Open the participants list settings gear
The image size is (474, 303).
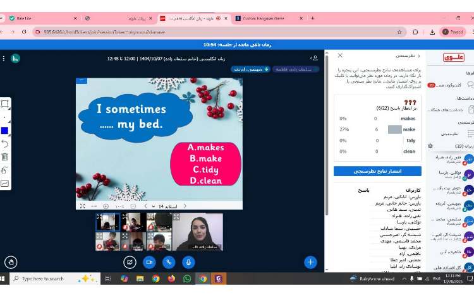tap(430, 145)
